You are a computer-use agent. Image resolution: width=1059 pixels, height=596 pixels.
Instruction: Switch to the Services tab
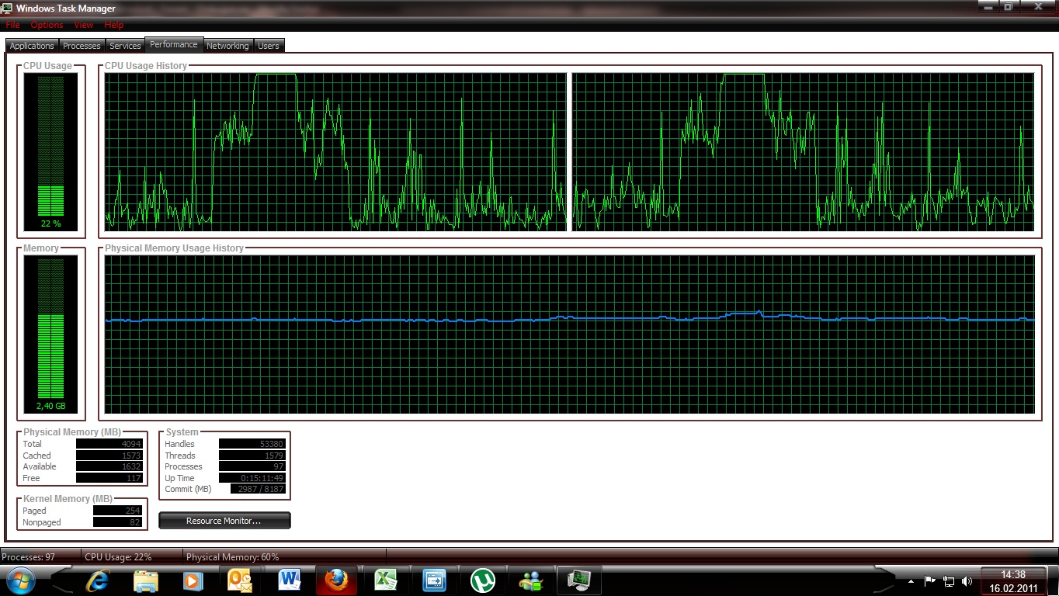125,46
